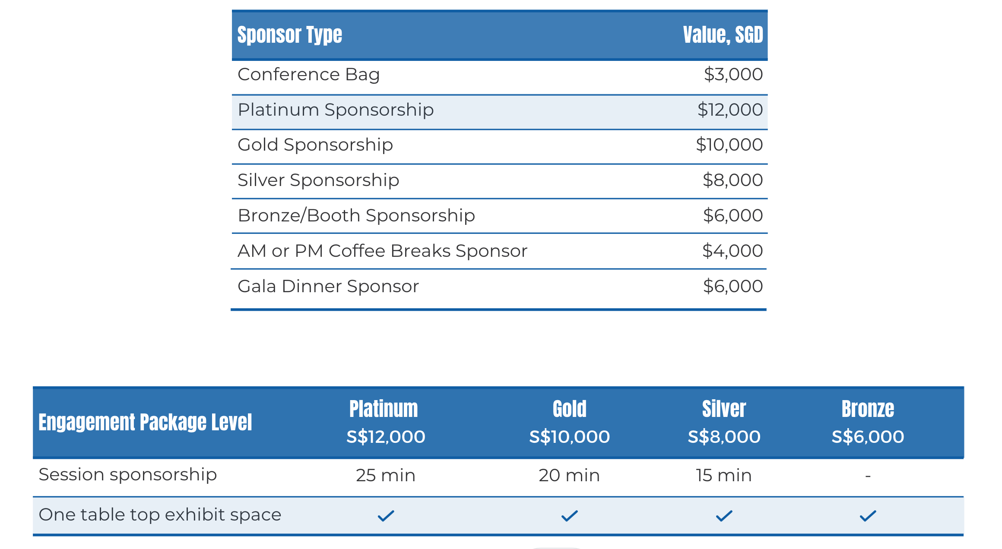Viewport: 1002px width, 549px height.
Task: Click the Gala Dinner Sponsor row
Action: [499, 288]
